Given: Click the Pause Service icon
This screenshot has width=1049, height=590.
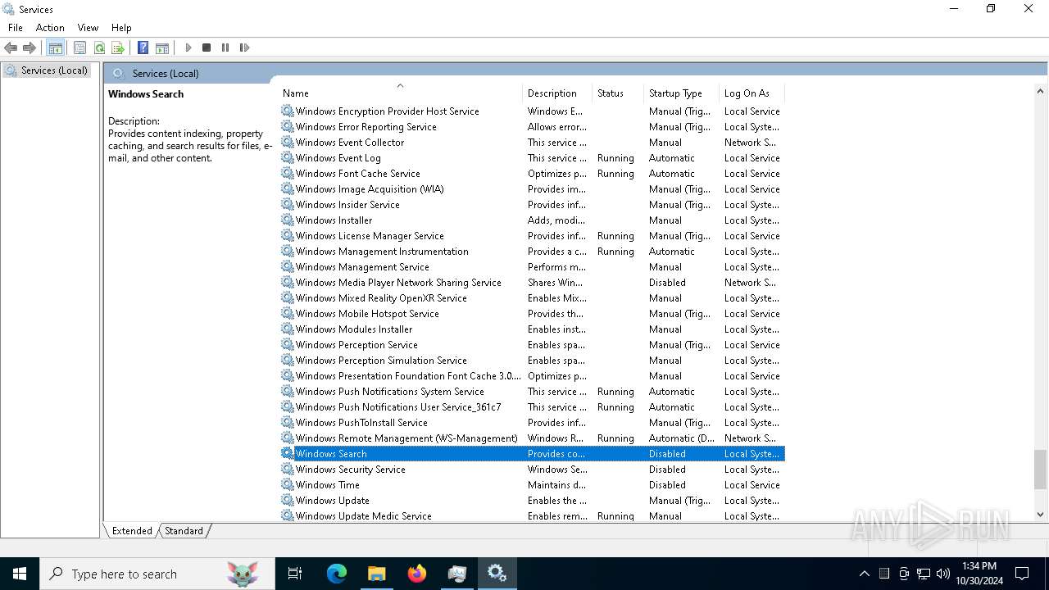Looking at the screenshot, I should [225, 48].
